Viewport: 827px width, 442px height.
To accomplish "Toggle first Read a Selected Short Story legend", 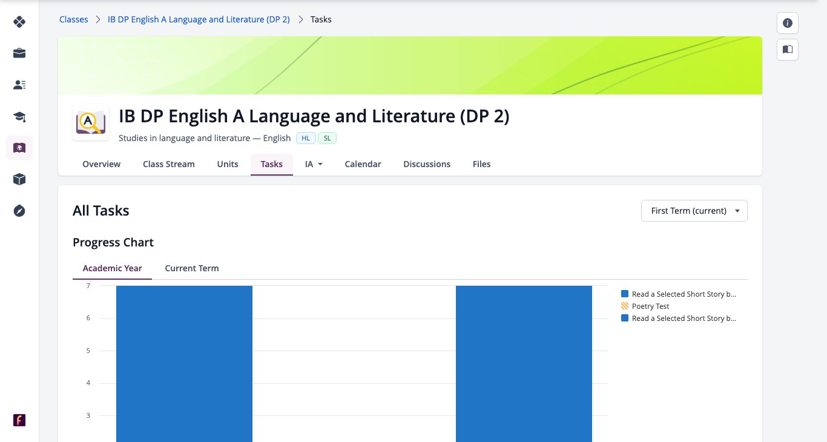I will (x=679, y=294).
